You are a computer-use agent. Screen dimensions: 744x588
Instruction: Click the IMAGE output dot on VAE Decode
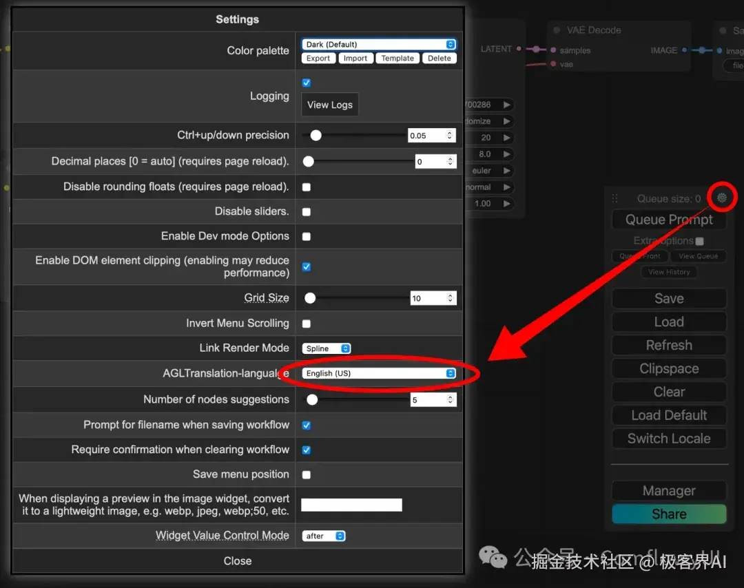pos(684,50)
